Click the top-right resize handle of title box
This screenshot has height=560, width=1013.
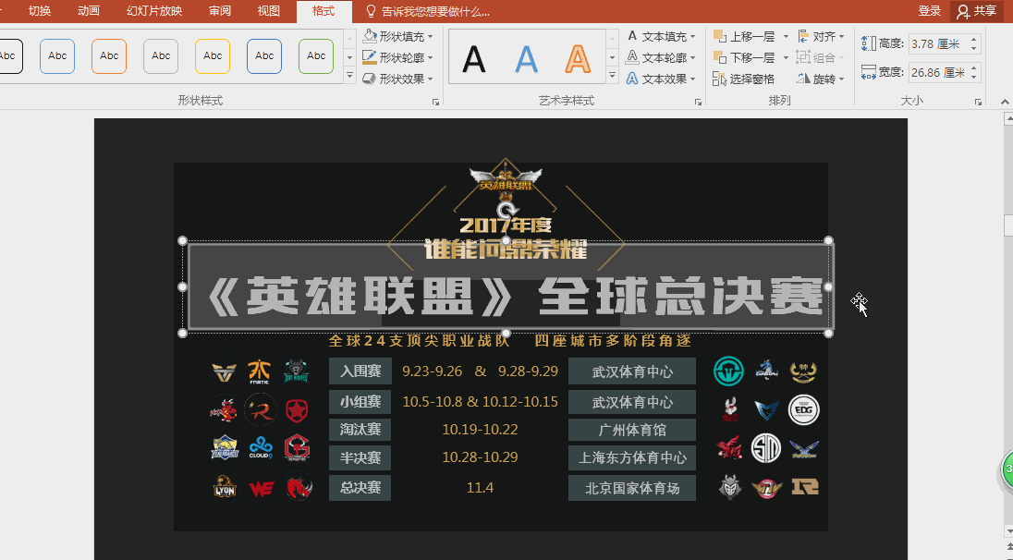(x=829, y=241)
